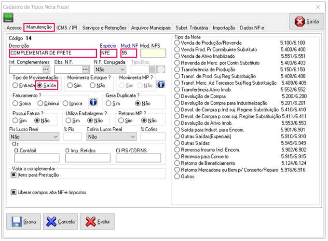Click the green Vídeos icon

click(x=8, y=18)
